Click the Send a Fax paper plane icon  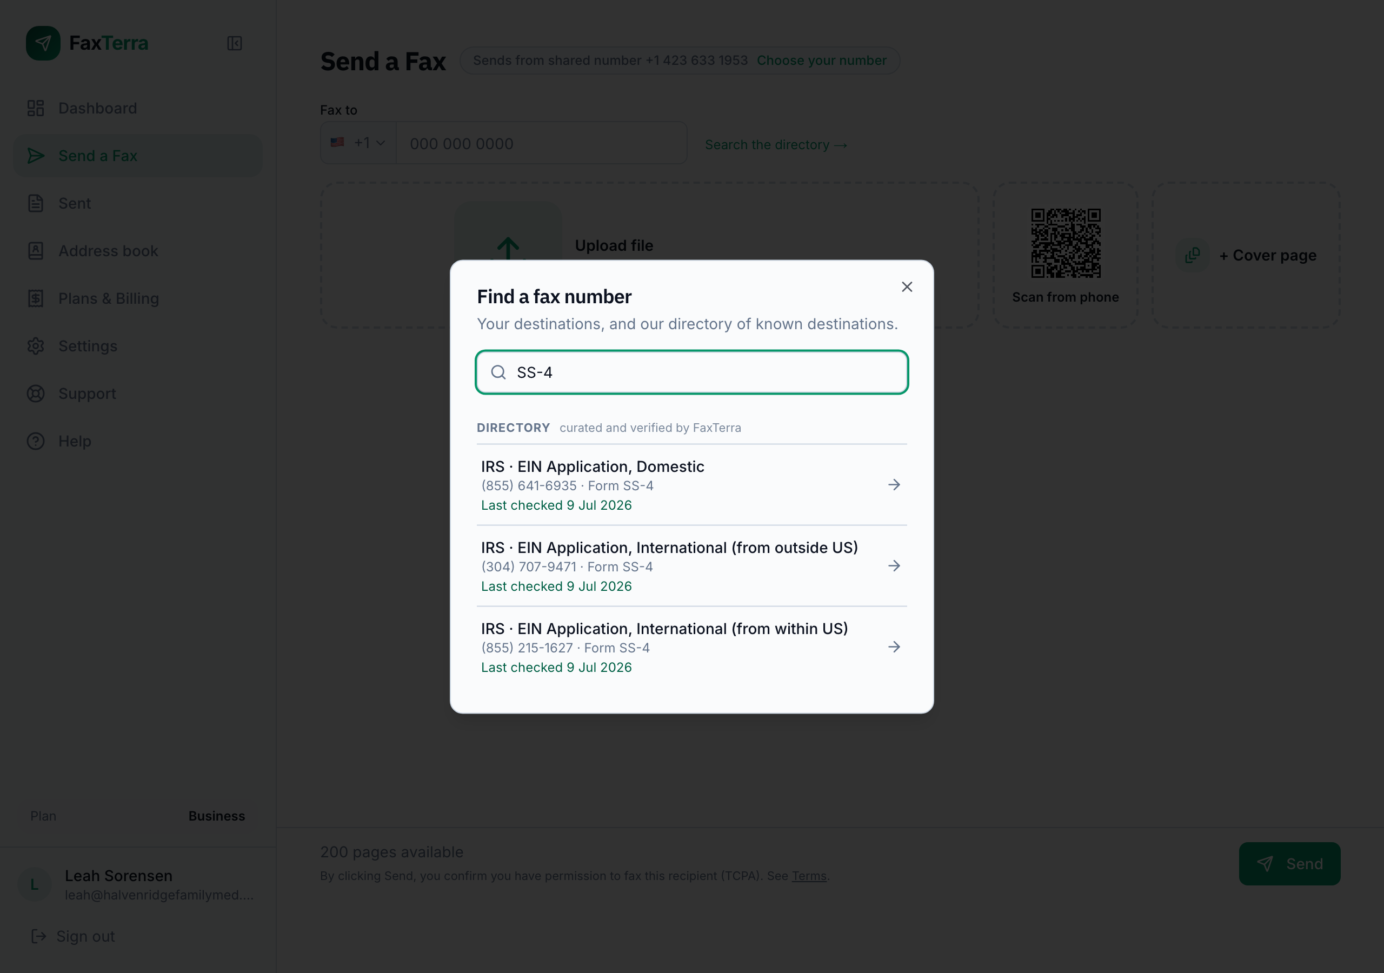36,156
